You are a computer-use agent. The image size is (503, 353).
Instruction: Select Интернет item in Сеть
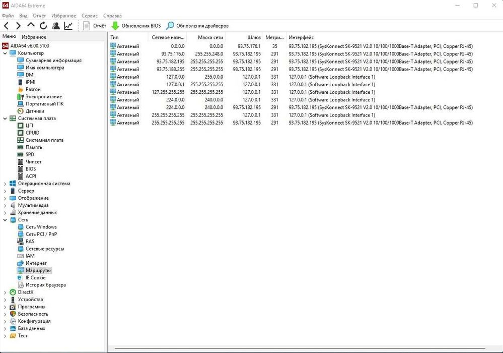[x=36, y=263]
